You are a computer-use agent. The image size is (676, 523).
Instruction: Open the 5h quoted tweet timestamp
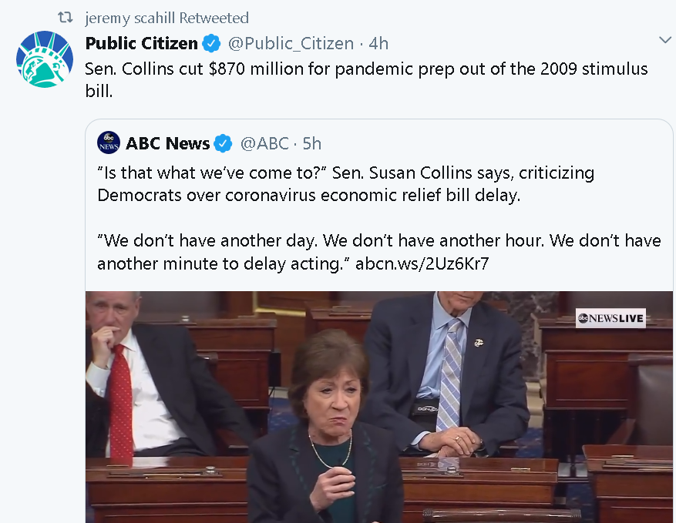click(311, 143)
